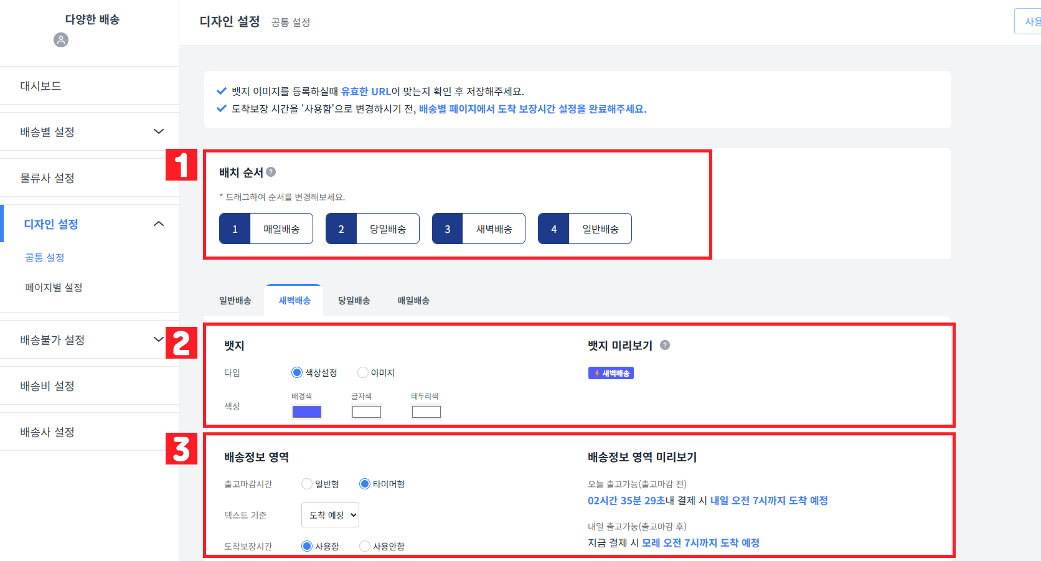Click the blue 배경색 color swatch
This screenshot has width=1041, height=561.
(x=306, y=412)
